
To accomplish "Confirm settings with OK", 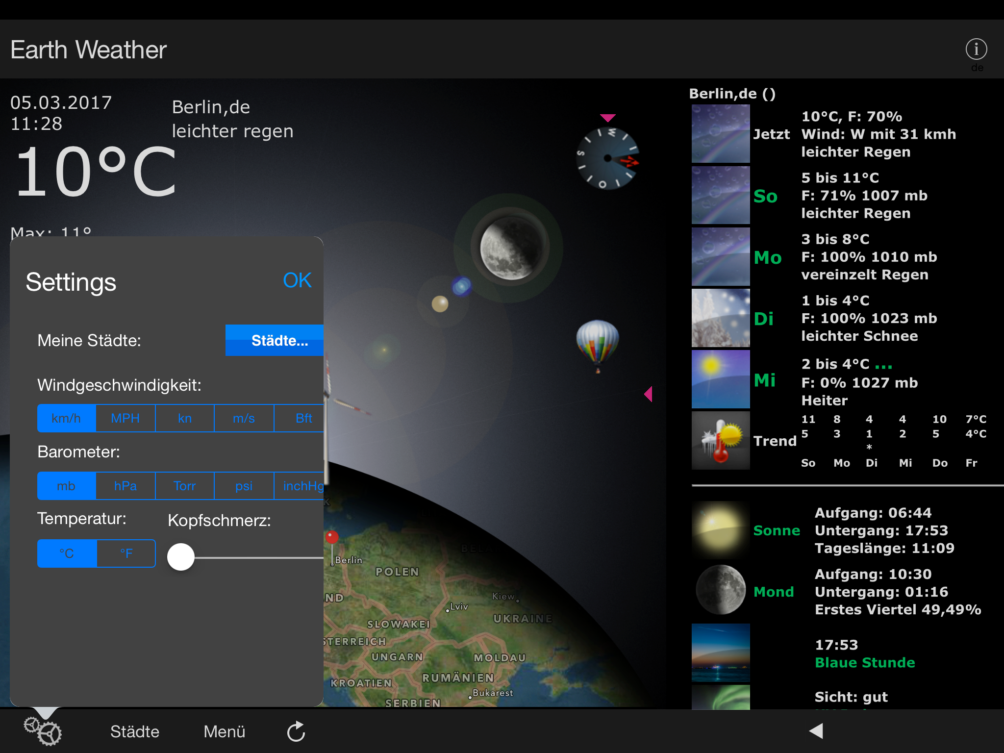I will click(297, 280).
